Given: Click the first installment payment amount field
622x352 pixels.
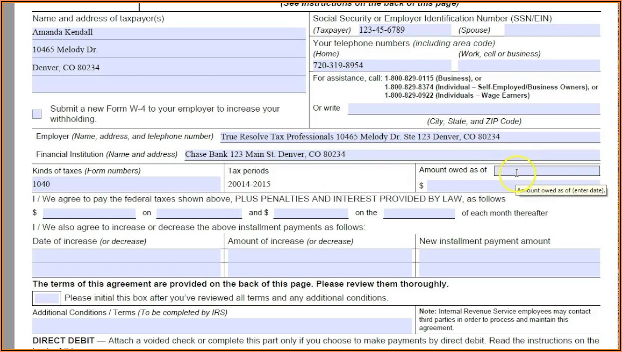Looking at the screenshot, I should coord(89,212).
